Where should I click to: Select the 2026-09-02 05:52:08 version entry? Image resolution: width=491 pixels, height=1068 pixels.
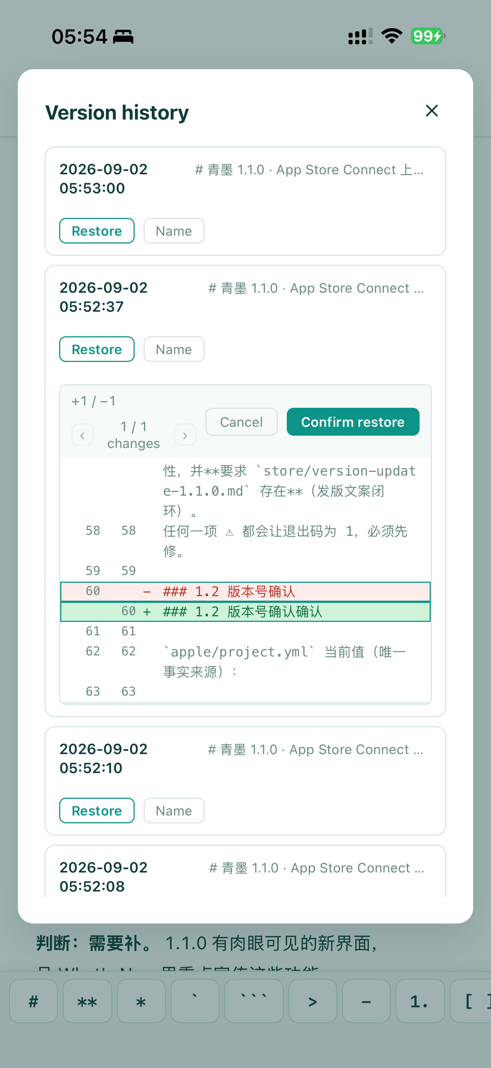coord(245,871)
